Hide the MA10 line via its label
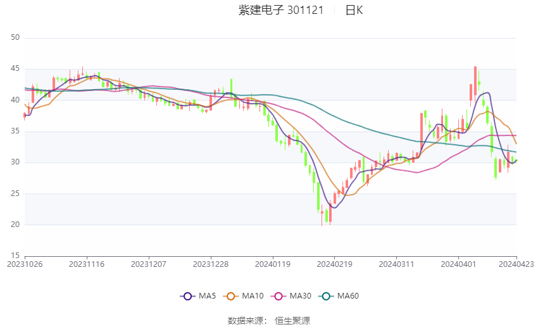Screen dimensions: 538x327 pyautogui.click(x=253, y=296)
